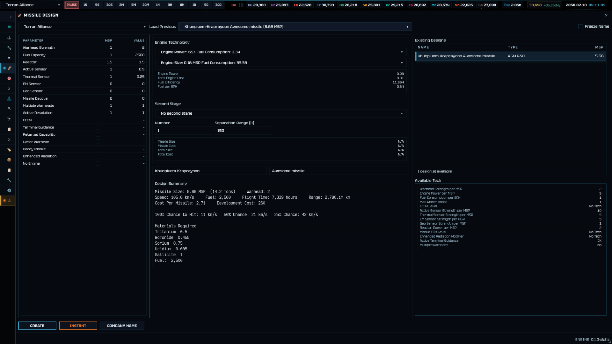The height and width of the screenshot is (344, 612).
Task: Advance time by 30S
Action: click(109, 5)
